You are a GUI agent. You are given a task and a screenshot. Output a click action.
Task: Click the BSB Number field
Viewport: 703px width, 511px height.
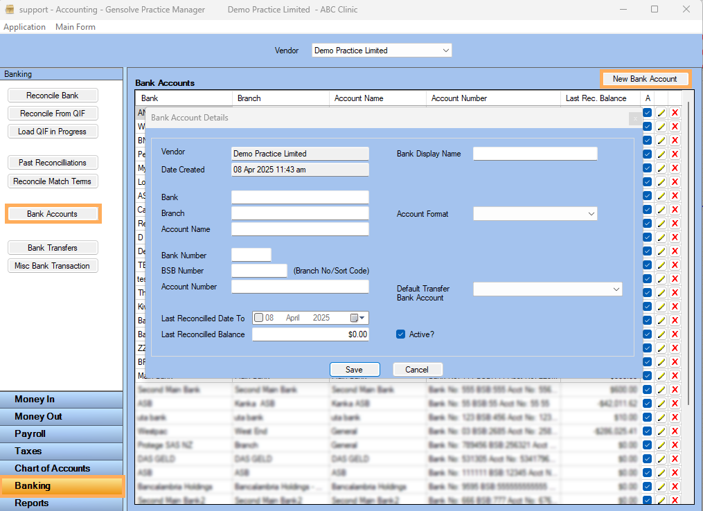[259, 271]
